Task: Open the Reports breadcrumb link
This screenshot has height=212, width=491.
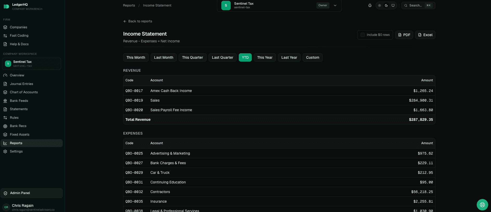Action: (129, 5)
